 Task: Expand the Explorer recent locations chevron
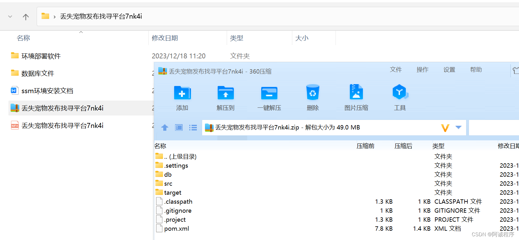pyautogui.click(x=10, y=17)
